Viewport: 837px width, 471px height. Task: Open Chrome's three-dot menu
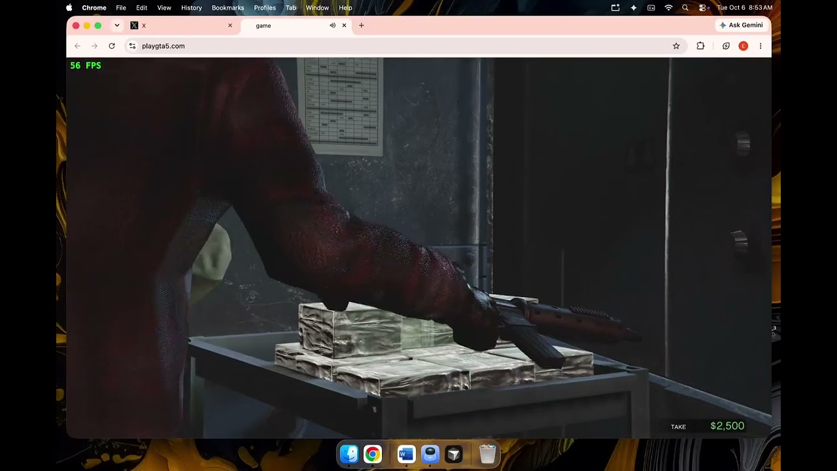coord(760,46)
